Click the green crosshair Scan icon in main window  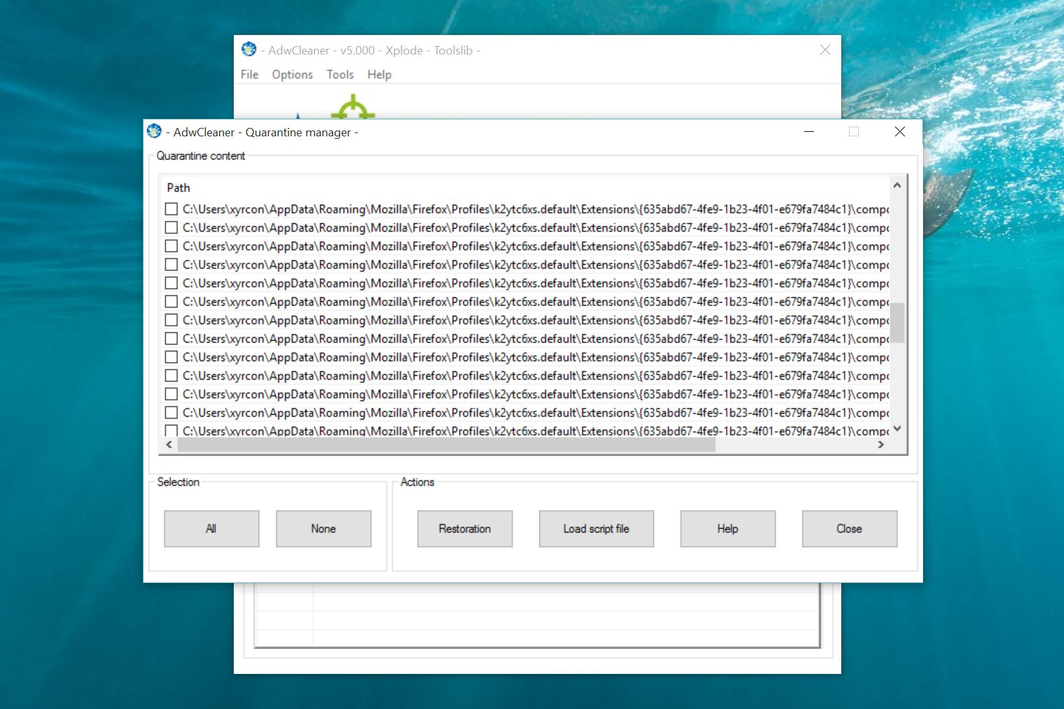pos(353,108)
